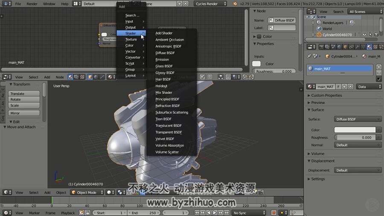
Task: Expand Cylinder00046070 in the outliner
Action: pos(313,35)
